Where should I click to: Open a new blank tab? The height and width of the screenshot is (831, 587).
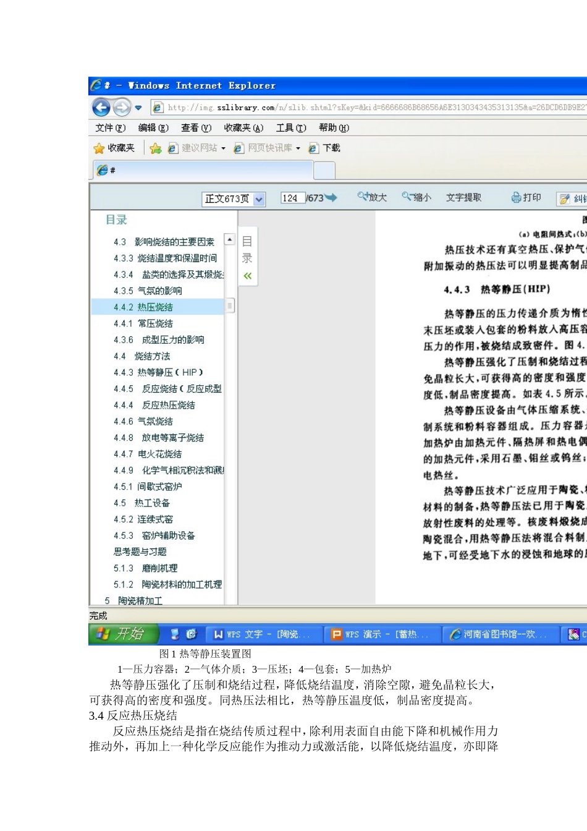click(x=324, y=171)
